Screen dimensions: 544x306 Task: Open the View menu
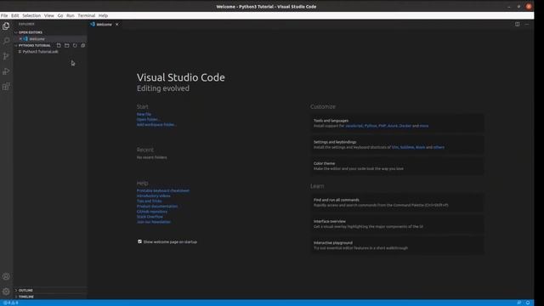[49, 15]
